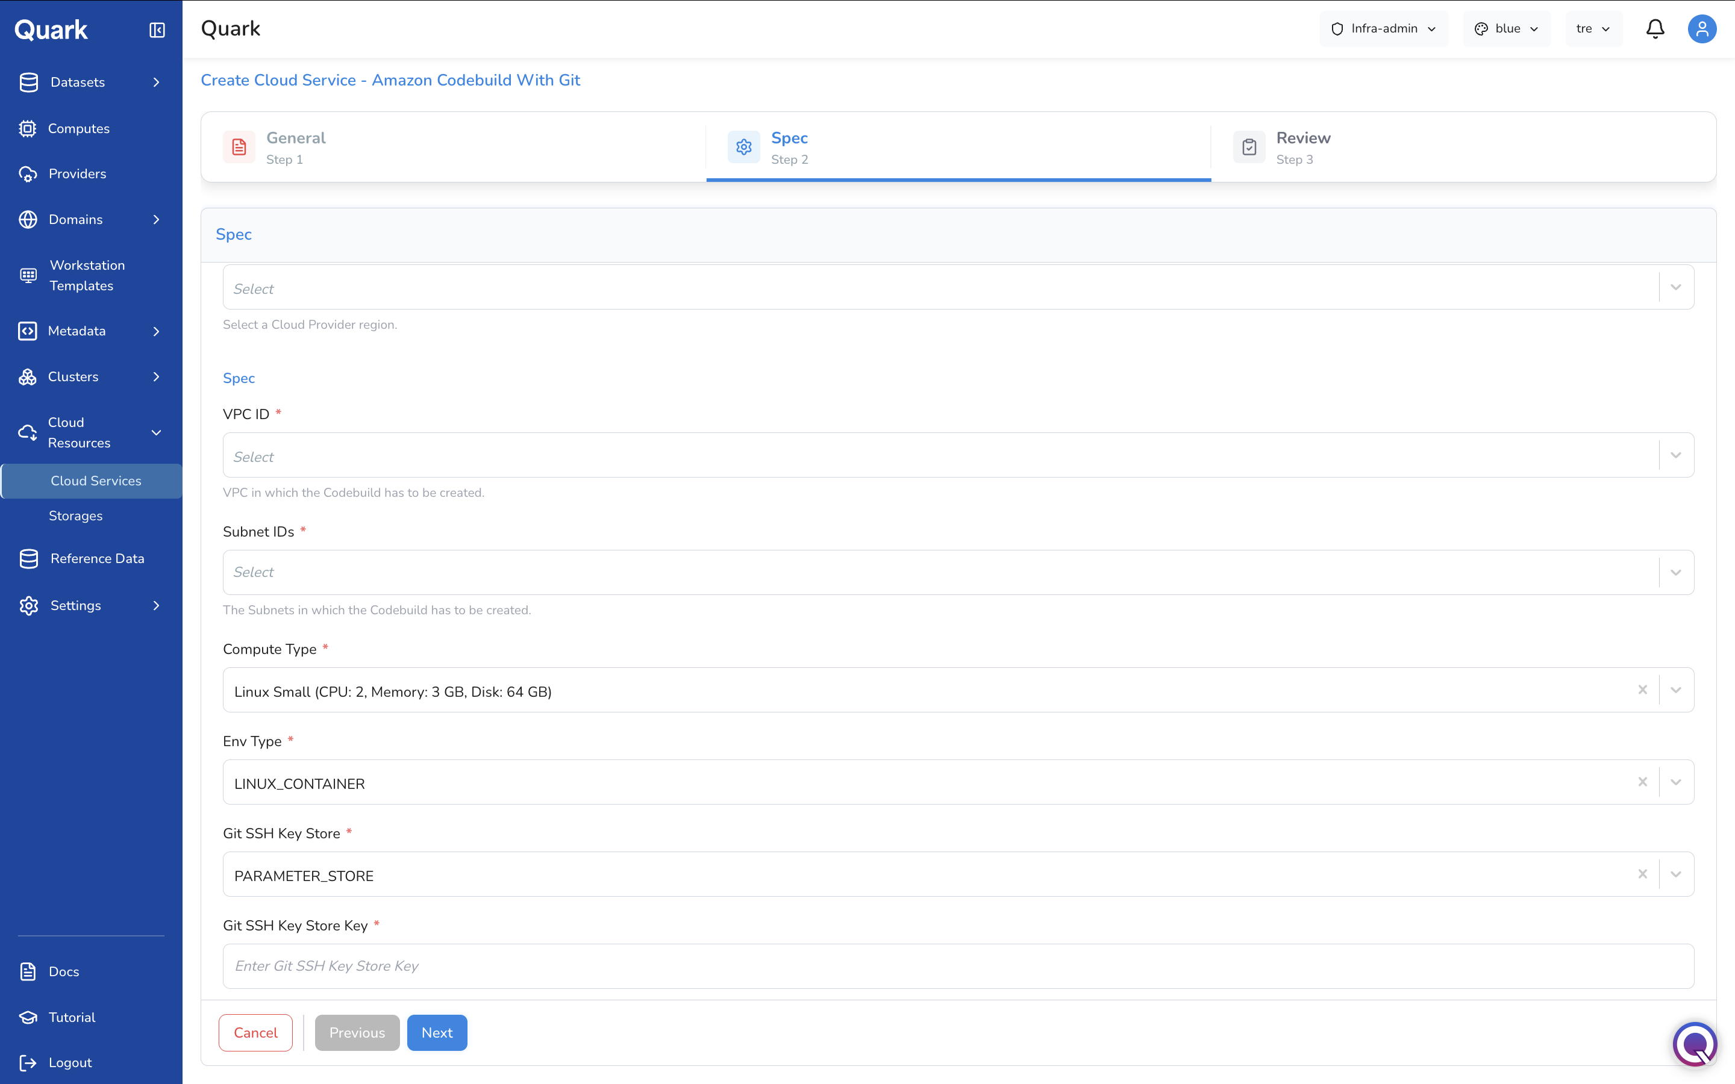Image resolution: width=1735 pixels, height=1084 pixels.
Task: Open Computes in the sidebar
Action: pyautogui.click(x=79, y=128)
